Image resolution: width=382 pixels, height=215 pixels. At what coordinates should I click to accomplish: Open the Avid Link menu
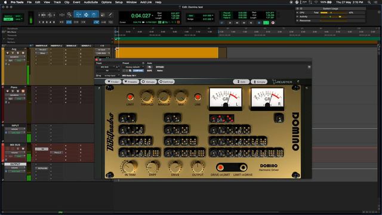point(146,2)
